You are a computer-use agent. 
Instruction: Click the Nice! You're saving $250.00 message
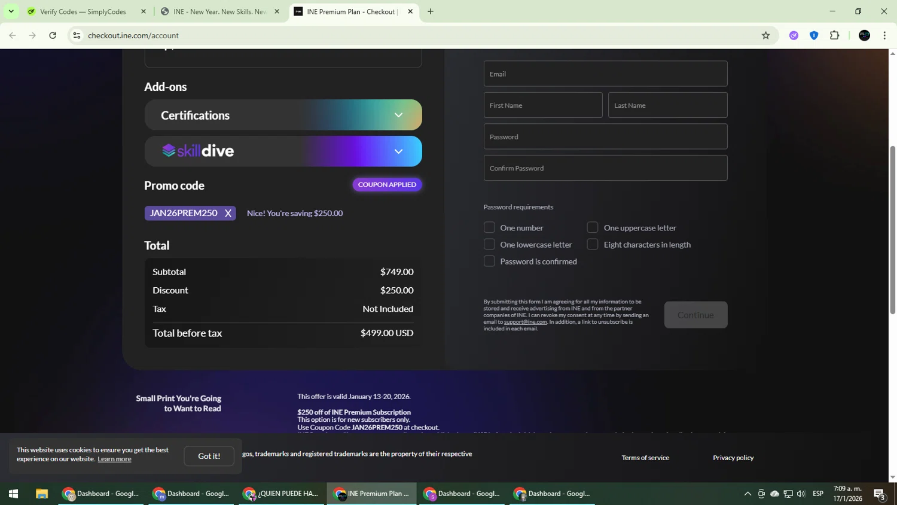(x=295, y=213)
